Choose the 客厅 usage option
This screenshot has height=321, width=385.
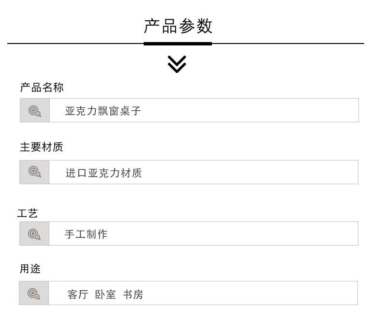point(78,294)
